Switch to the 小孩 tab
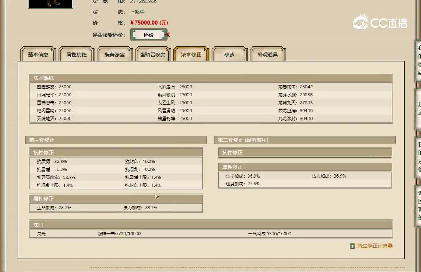Image resolution: width=421 pixels, height=272 pixels. (x=229, y=55)
